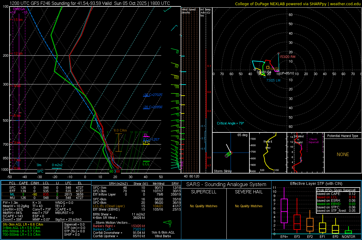Click the highlighted 'ML' parcel row
362x240 pixels.
(46, 194)
